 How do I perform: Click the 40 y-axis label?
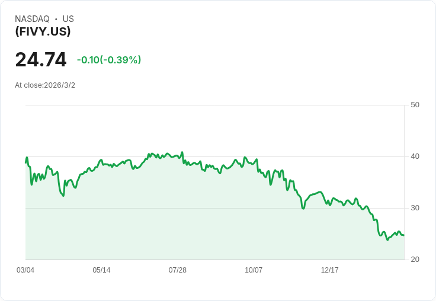(x=415, y=156)
